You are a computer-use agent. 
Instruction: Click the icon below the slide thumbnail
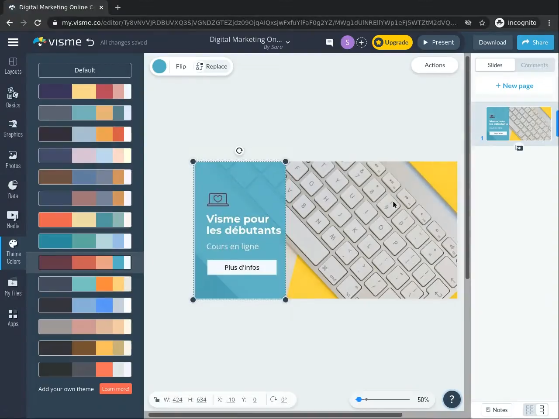[519, 148]
